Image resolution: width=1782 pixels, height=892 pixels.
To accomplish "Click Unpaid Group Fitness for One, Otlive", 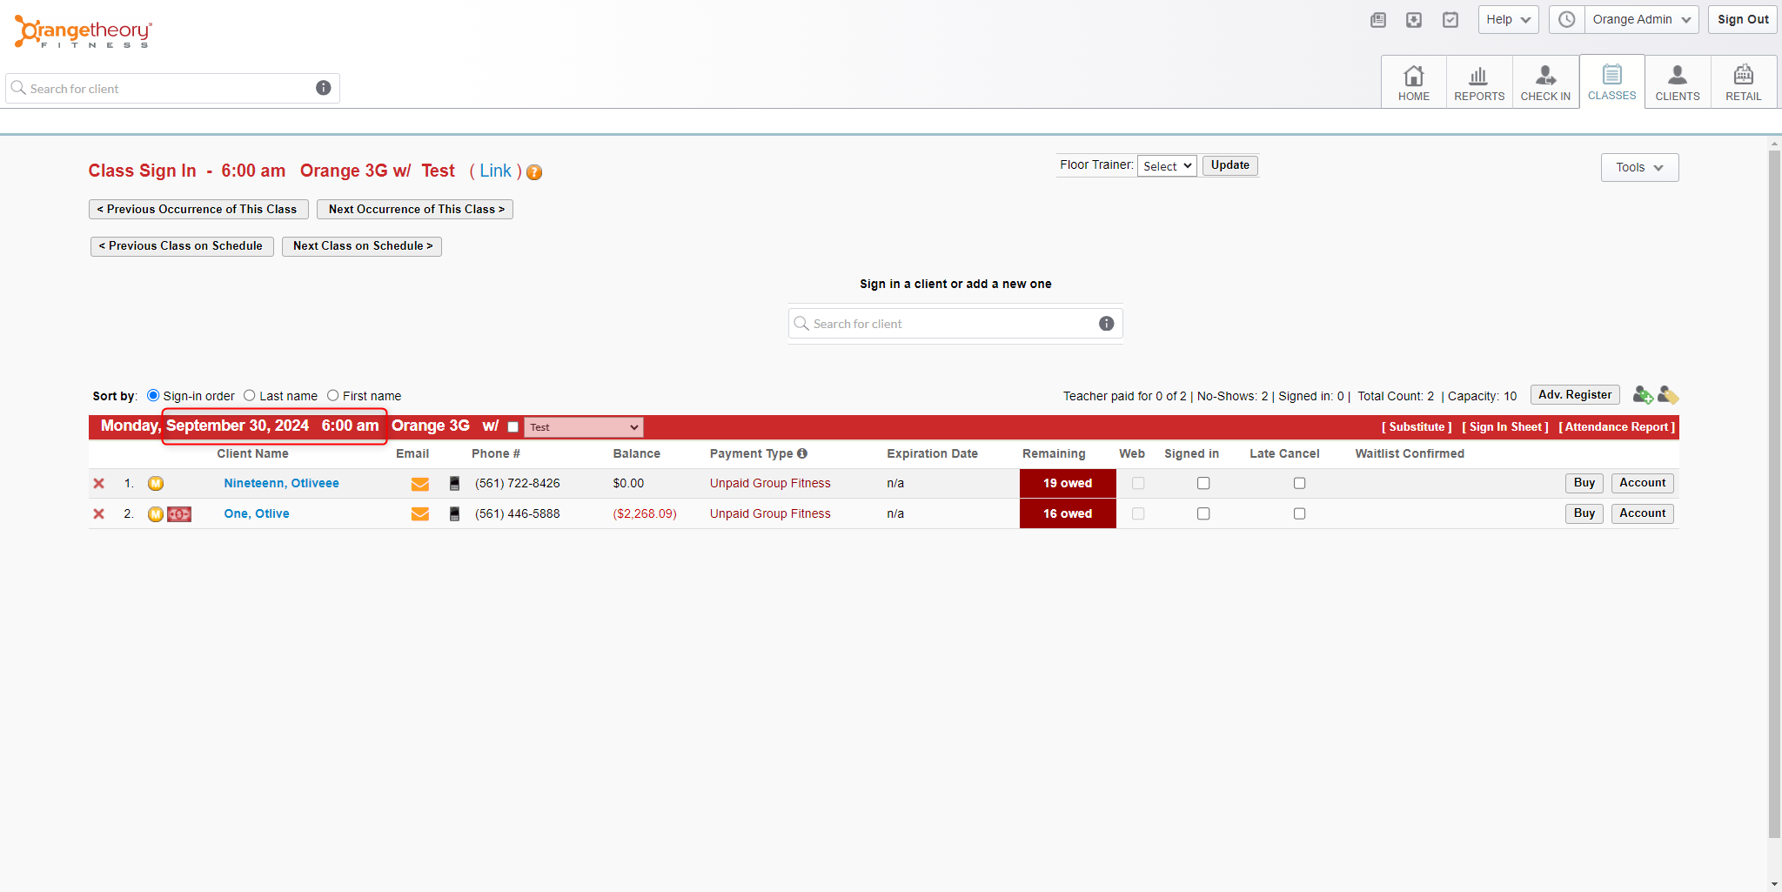I will pyautogui.click(x=770, y=513).
